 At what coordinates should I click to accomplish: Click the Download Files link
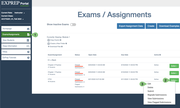[x=55, y=47]
